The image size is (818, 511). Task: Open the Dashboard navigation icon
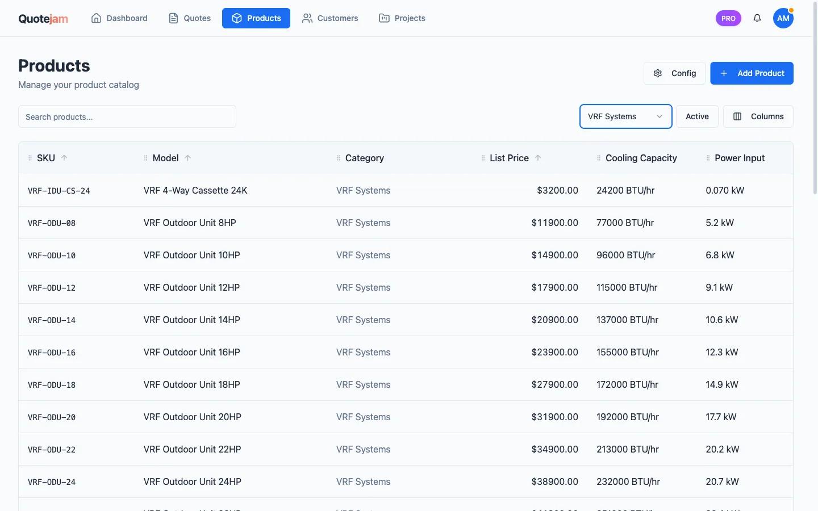coord(95,18)
